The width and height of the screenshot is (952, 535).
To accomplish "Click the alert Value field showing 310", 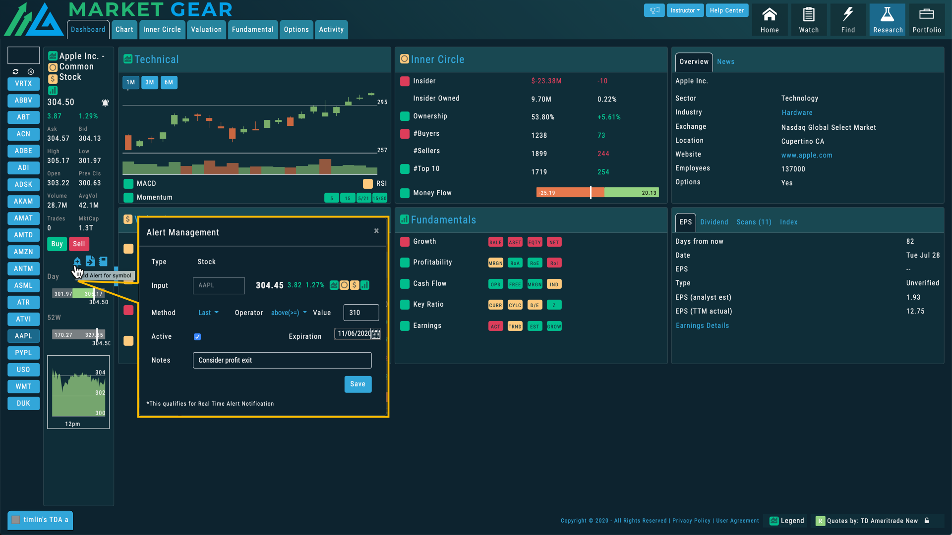I will coord(361,313).
